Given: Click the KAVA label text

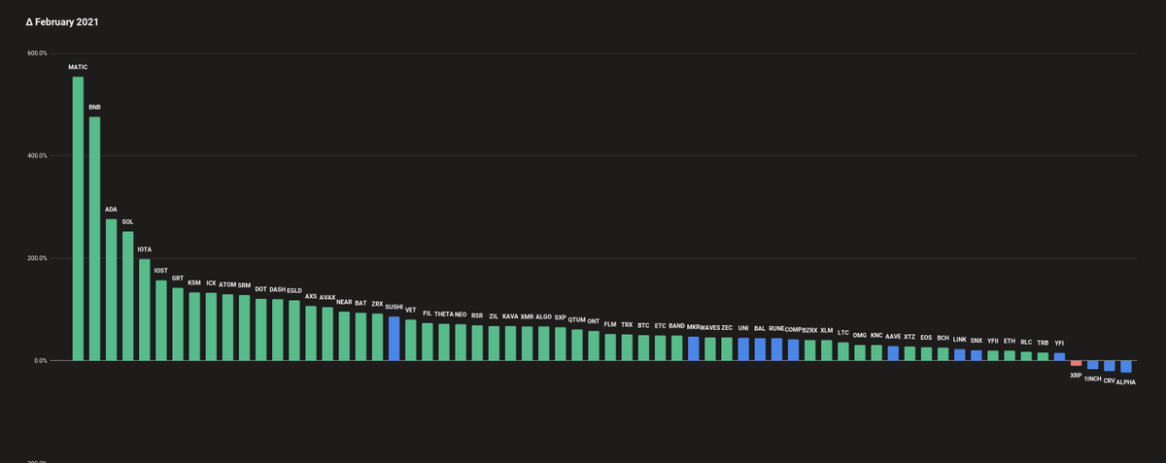Looking at the screenshot, I should pos(510,316).
